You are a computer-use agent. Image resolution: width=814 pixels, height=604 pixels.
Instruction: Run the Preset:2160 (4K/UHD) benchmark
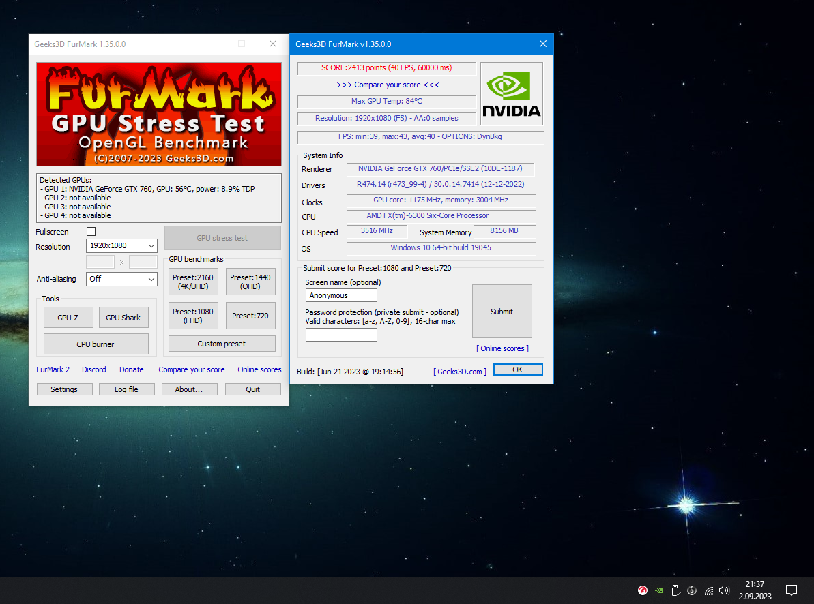pyautogui.click(x=193, y=282)
